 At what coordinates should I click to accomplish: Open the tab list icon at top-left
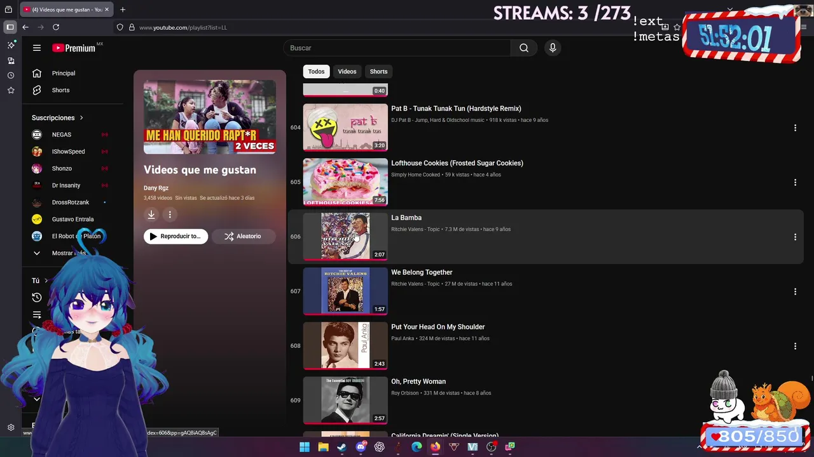tap(8, 10)
